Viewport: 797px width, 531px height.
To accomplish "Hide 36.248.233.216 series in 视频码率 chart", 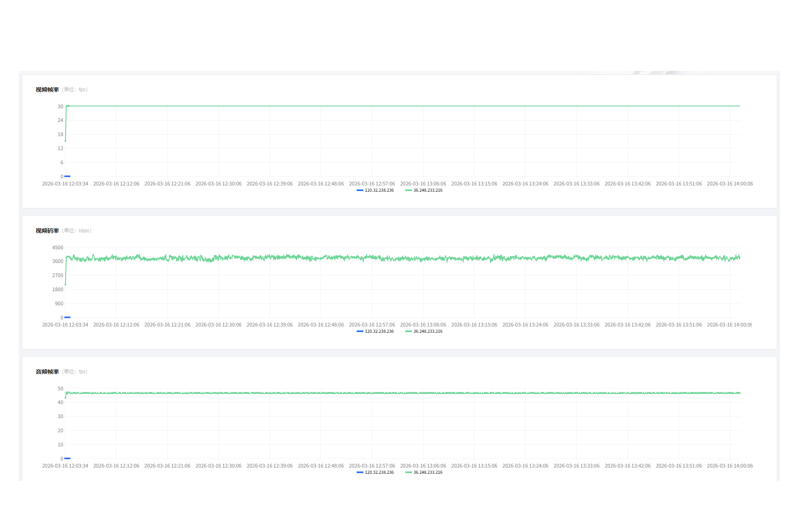I will (x=424, y=331).
